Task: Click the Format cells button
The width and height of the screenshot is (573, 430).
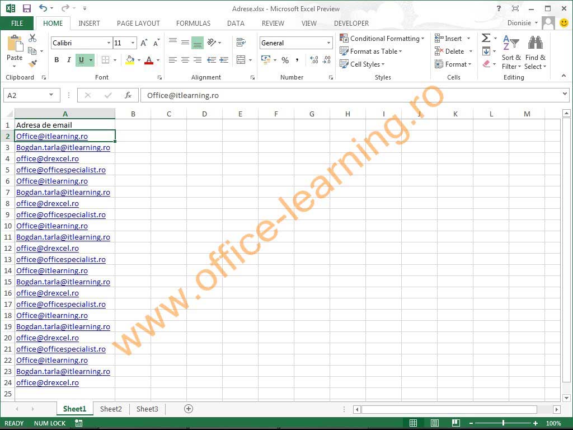Action: (x=453, y=64)
